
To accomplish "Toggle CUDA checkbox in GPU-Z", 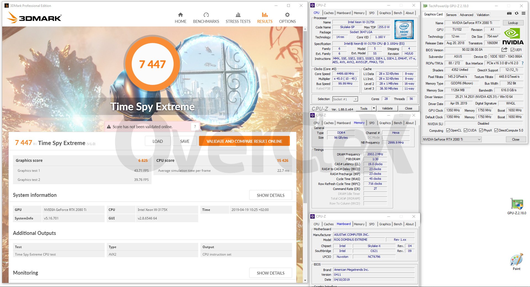I will pos(465,130).
